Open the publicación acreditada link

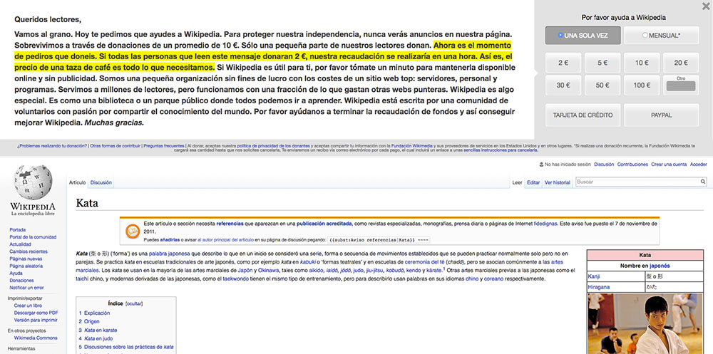[324, 224]
